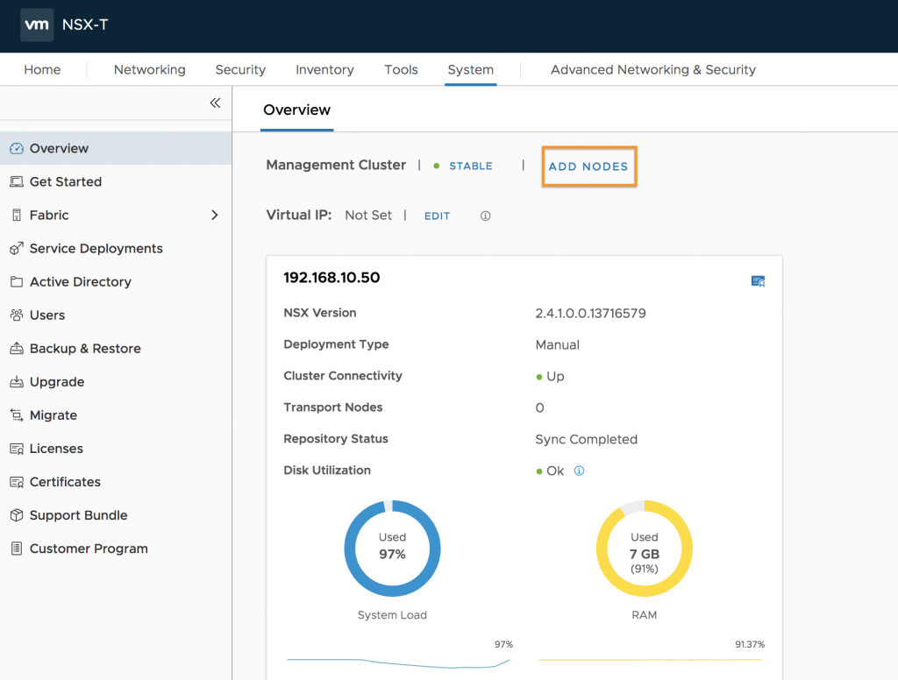Click the Sync Completed repository status
The width and height of the screenshot is (898, 680).
point(586,439)
